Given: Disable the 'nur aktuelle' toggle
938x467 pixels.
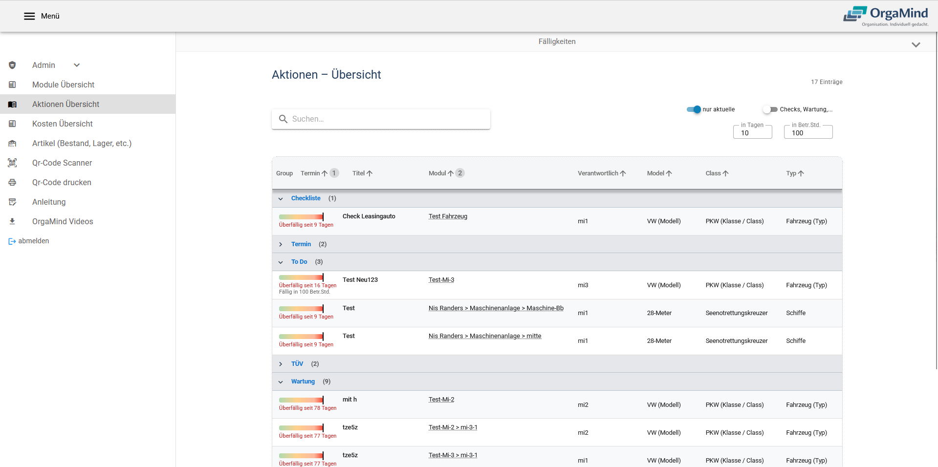Looking at the screenshot, I should click(x=694, y=109).
